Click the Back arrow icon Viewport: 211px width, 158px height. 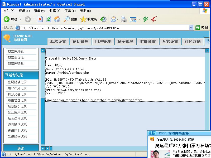(6, 19)
